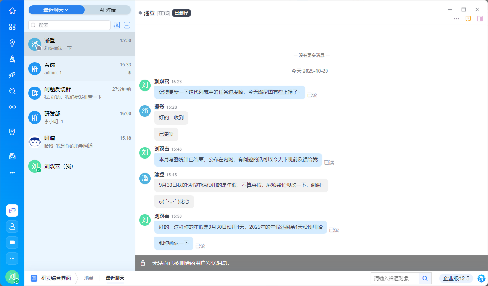Open the chat header three-dots menu

[x=456, y=19]
